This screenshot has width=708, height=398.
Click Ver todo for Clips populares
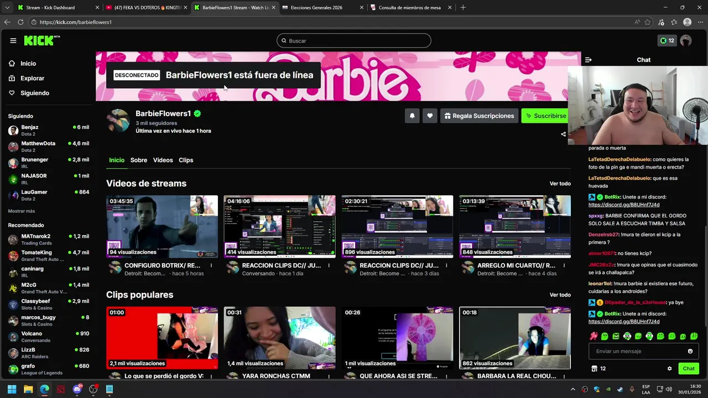[x=560, y=295]
